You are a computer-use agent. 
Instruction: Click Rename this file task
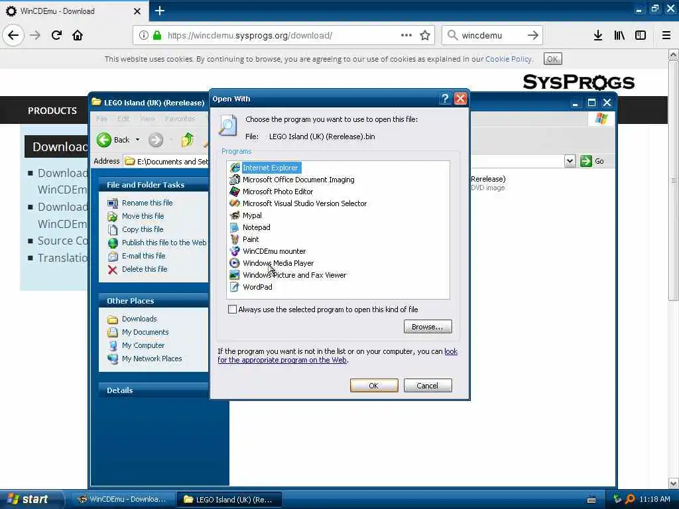pos(147,203)
